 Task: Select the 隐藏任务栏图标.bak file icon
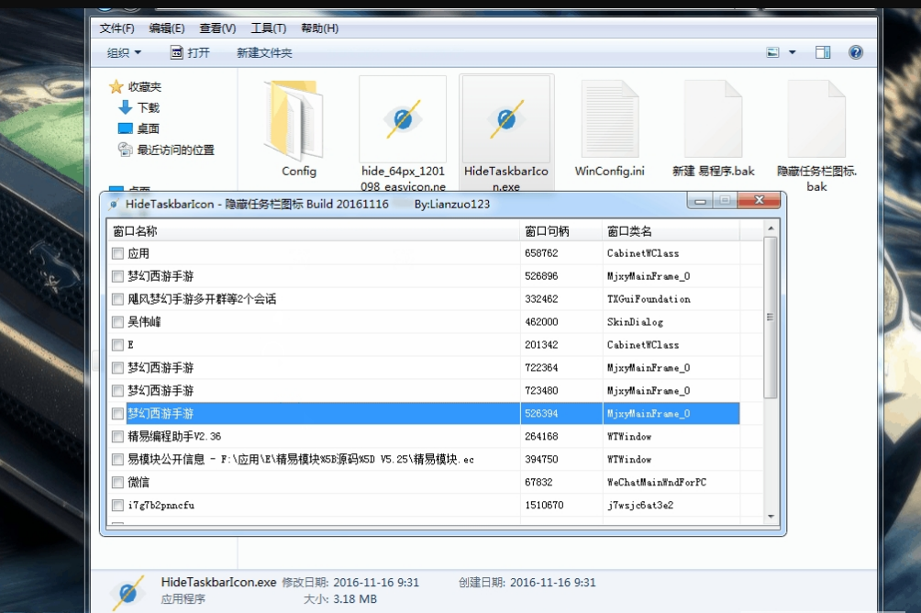pyautogui.click(x=816, y=120)
